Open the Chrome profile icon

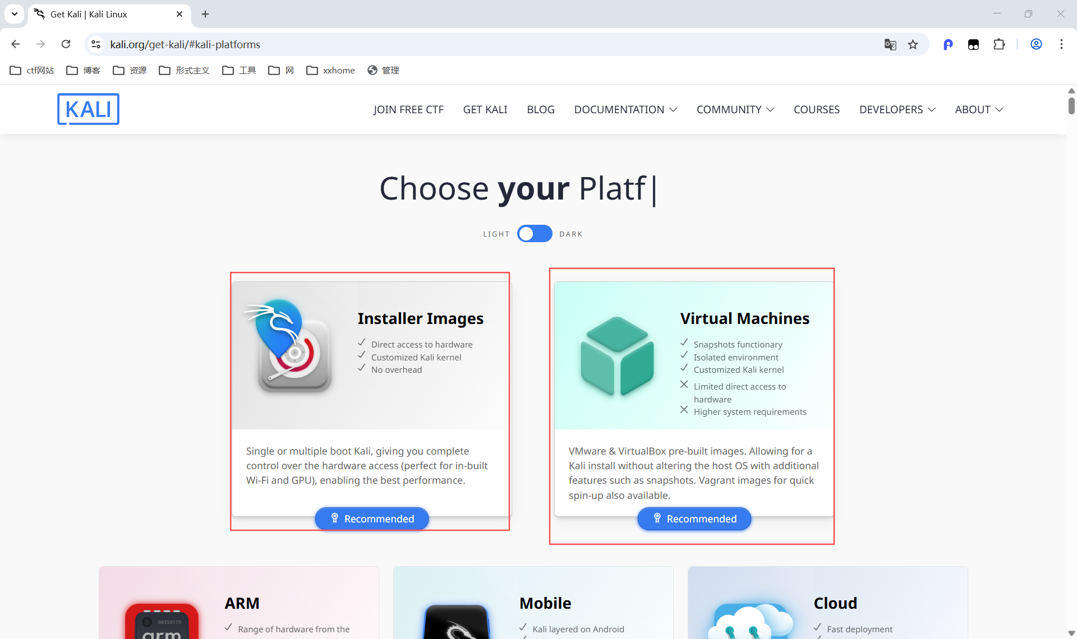pos(1036,44)
